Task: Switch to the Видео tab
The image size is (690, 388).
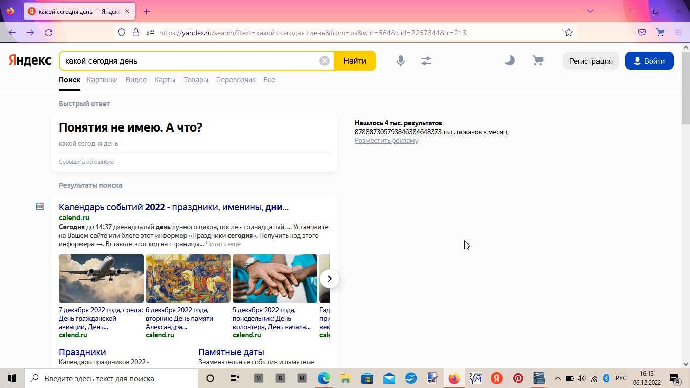Action: click(136, 80)
